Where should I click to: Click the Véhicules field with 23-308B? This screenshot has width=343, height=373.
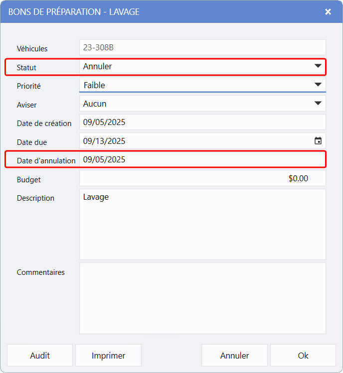tap(202, 48)
